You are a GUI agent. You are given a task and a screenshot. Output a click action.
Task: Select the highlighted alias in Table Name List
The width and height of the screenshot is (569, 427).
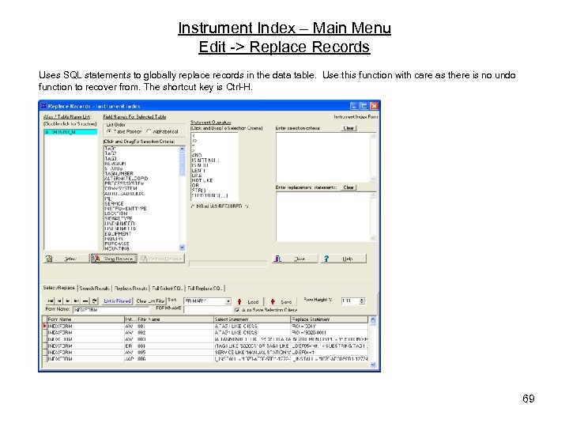click(71, 132)
